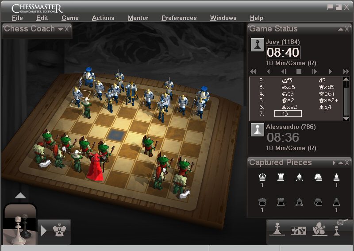354x251 pixels.
Task: Close the Captured Pieces panel
Action: pos(347,162)
